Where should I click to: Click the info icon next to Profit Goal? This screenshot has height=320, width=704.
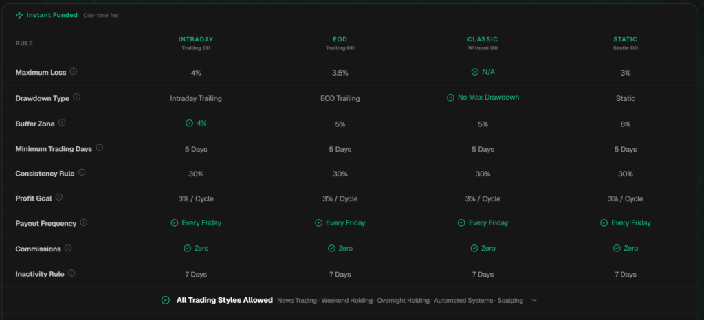(x=59, y=198)
